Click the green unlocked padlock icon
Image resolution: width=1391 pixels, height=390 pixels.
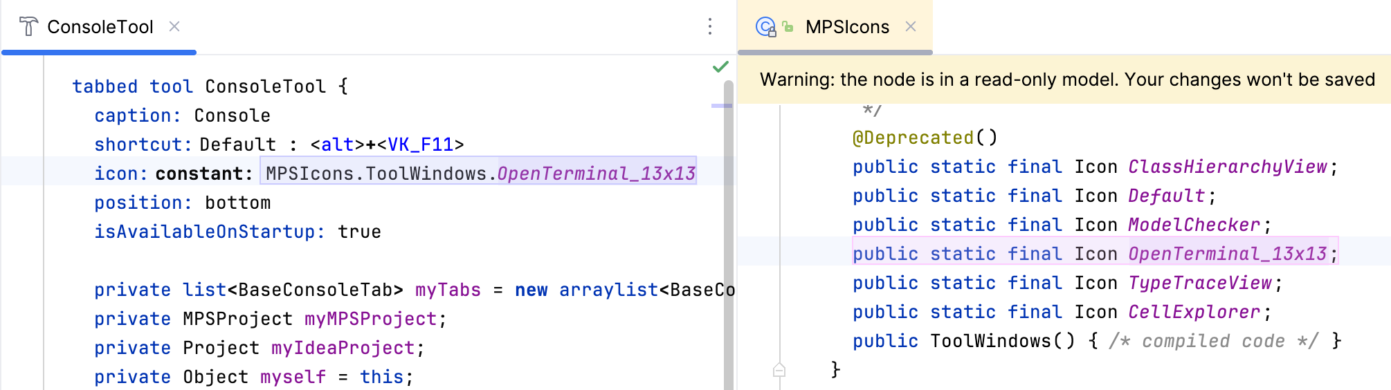click(788, 27)
